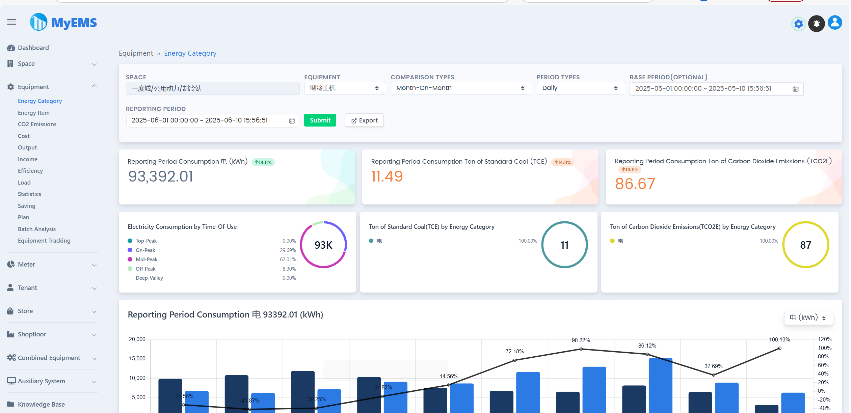
Task: Click the MyEMS logo
Action: point(64,22)
